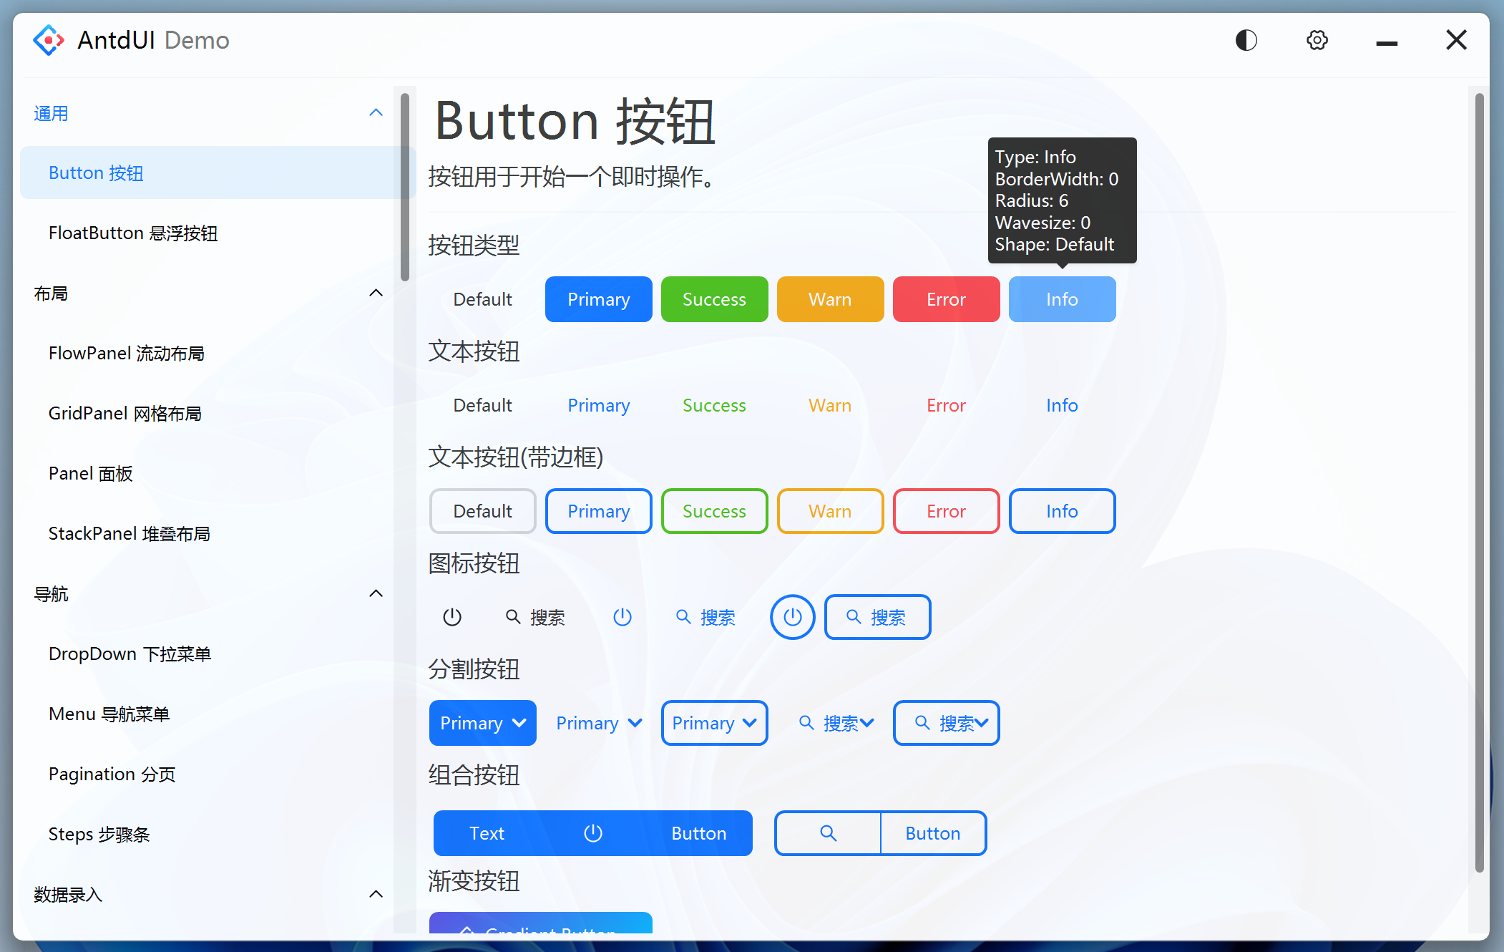Click the blue power icon without border

622,616
